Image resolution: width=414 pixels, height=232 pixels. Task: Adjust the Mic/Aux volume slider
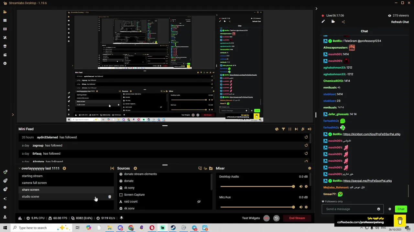[257, 207]
